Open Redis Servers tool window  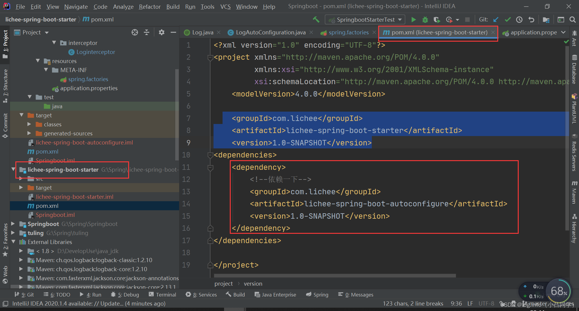coord(574,153)
